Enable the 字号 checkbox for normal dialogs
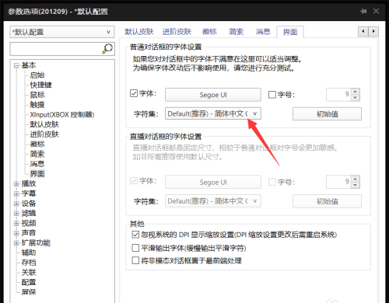The image size is (389, 303). pyautogui.click(x=272, y=95)
